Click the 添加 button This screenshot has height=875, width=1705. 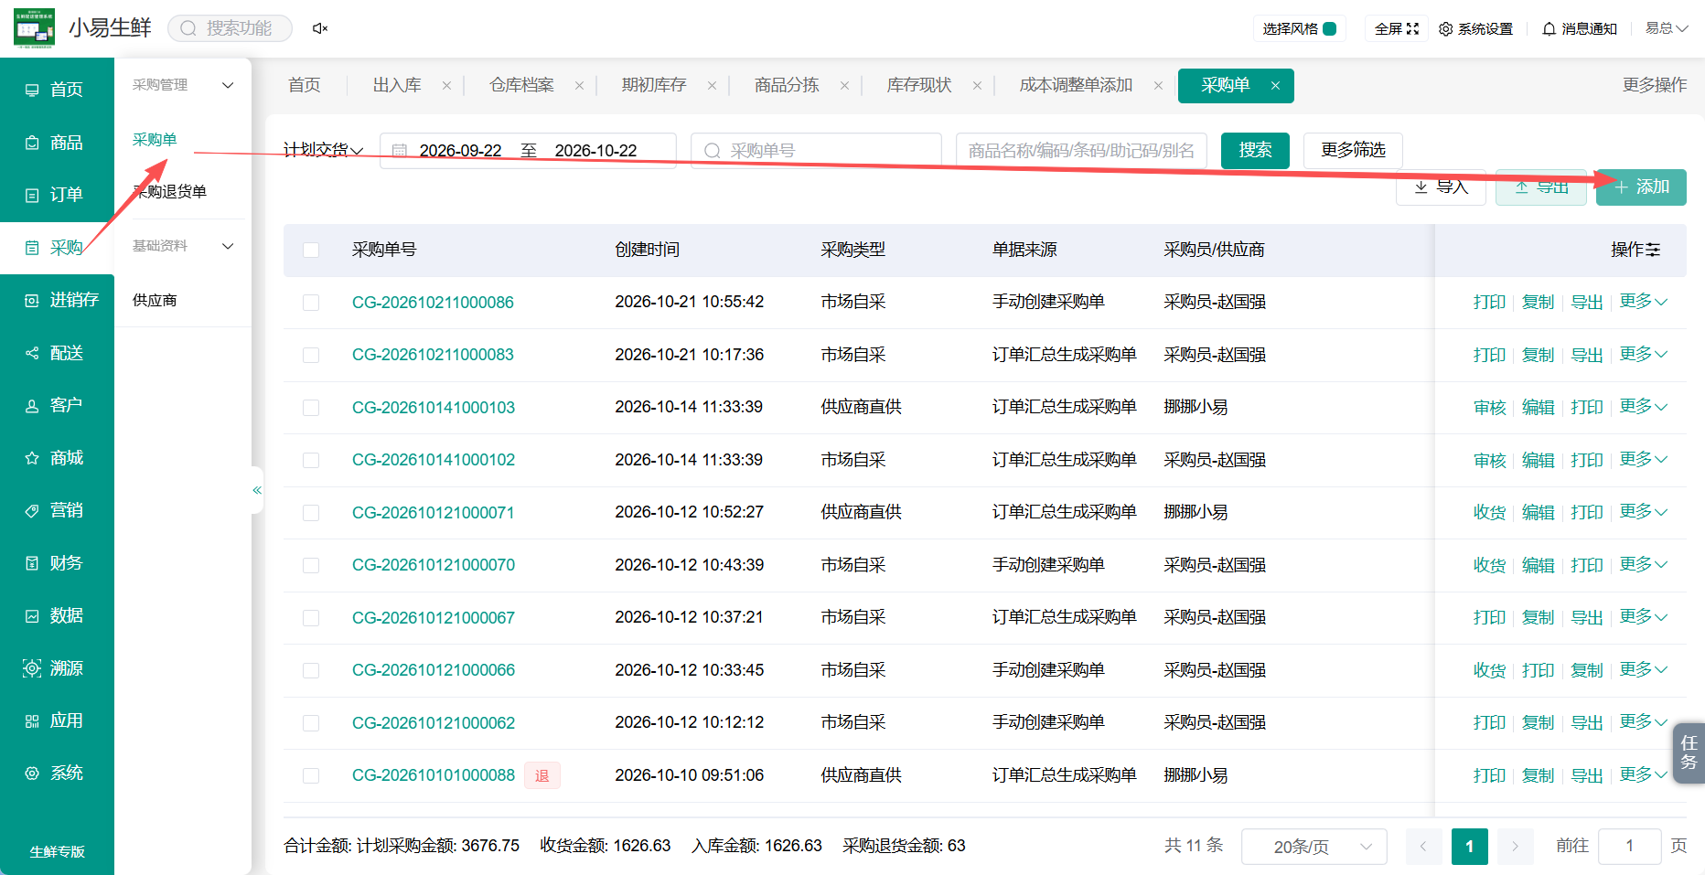coord(1641,187)
